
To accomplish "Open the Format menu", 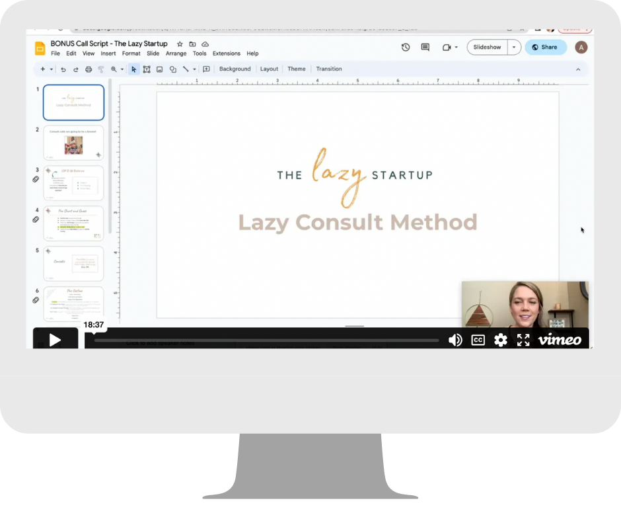I will click(x=131, y=54).
